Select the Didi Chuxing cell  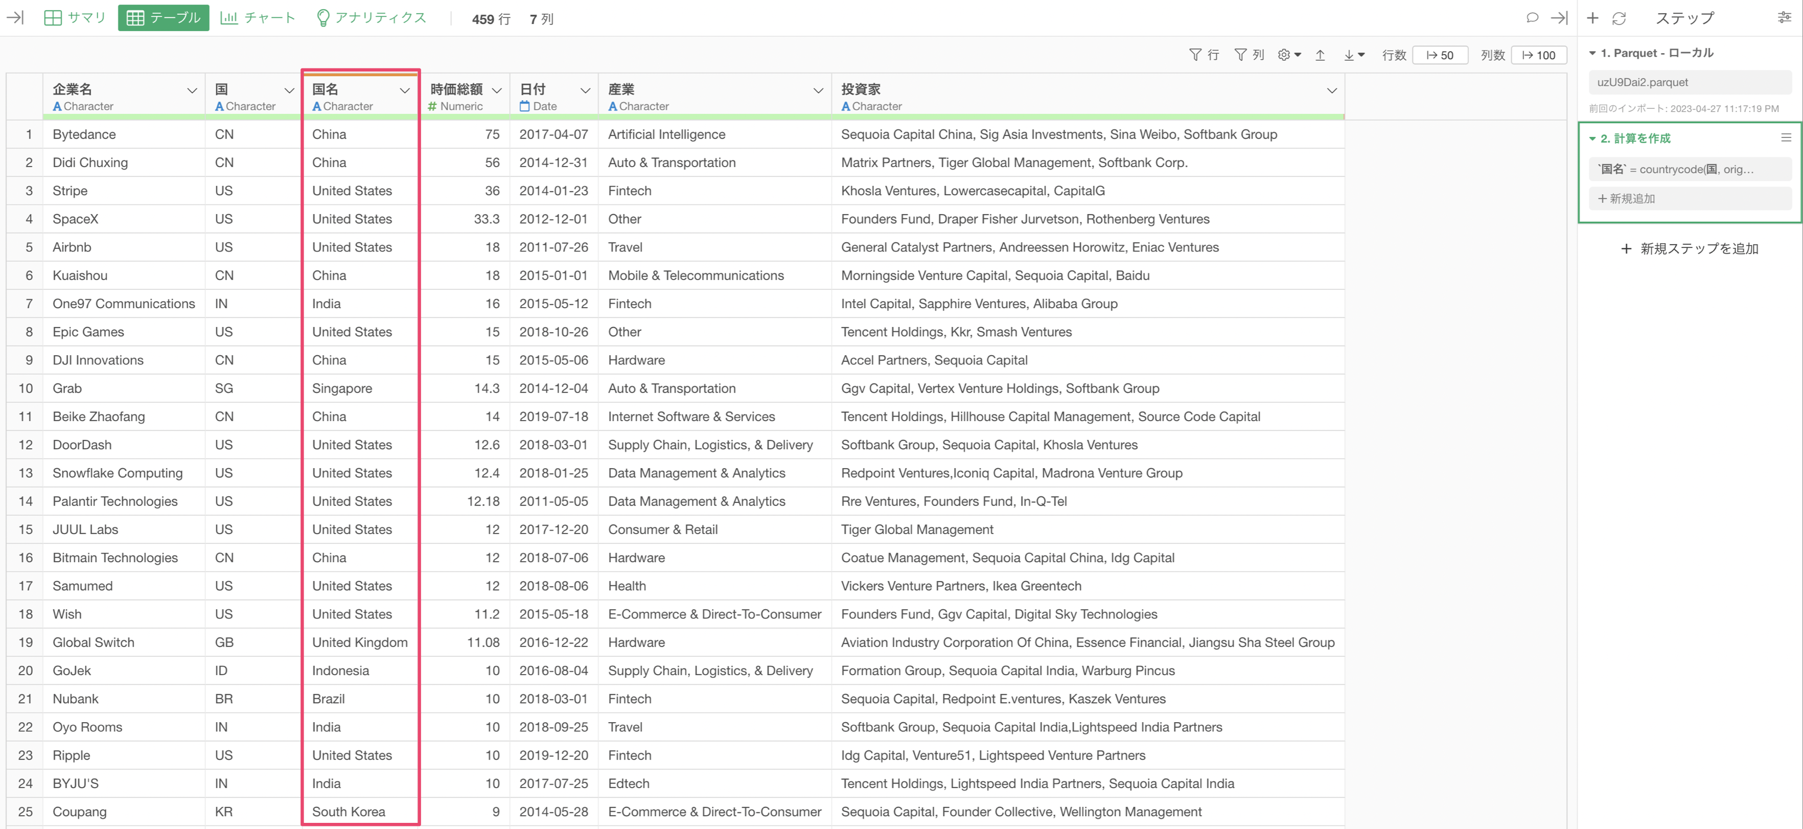[124, 163]
